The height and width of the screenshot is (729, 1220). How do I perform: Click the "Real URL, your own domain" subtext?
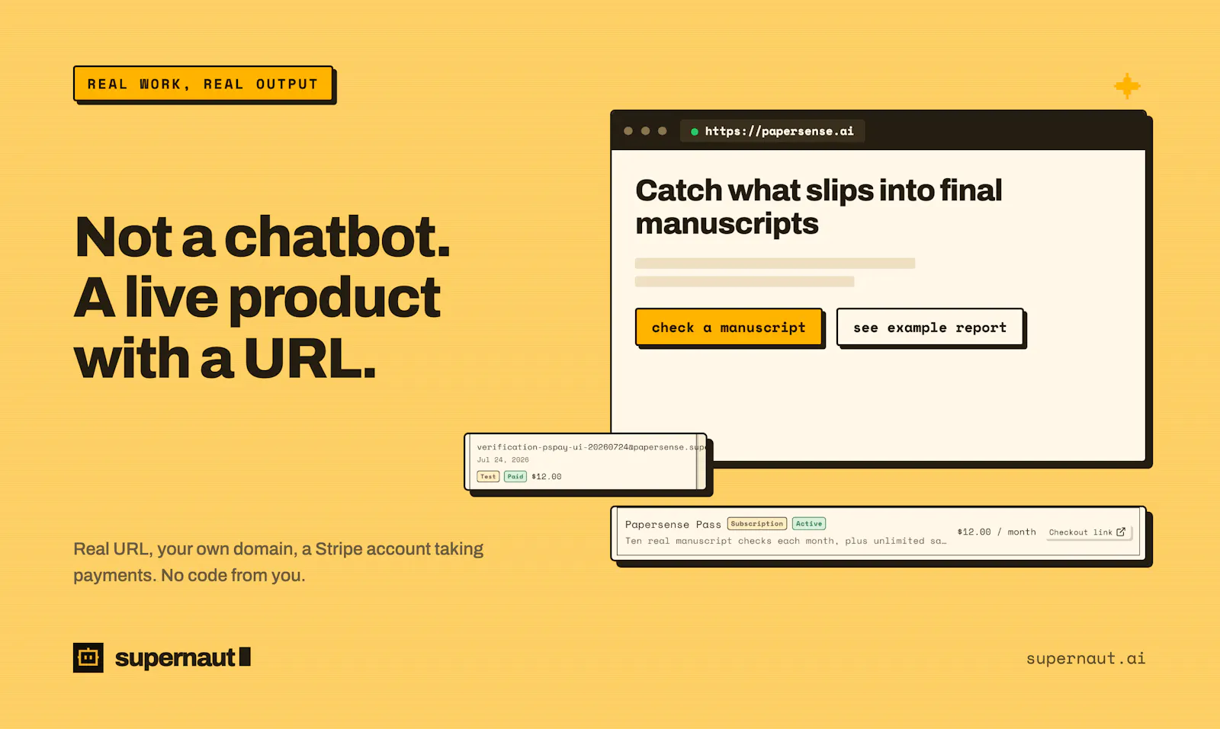(278, 562)
